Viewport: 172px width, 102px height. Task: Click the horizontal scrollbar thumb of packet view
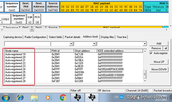(32, 30)
